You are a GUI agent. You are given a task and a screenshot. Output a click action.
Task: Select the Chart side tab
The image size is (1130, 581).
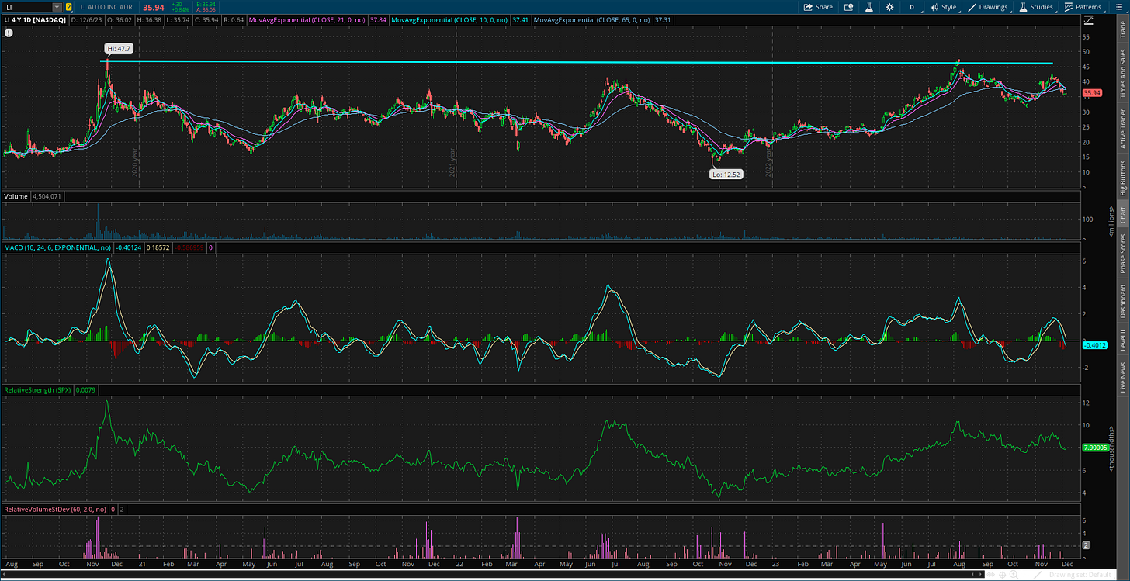(x=1122, y=215)
